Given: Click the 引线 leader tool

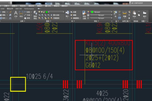Looking at the screenshot, I should [x=27, y=15].
